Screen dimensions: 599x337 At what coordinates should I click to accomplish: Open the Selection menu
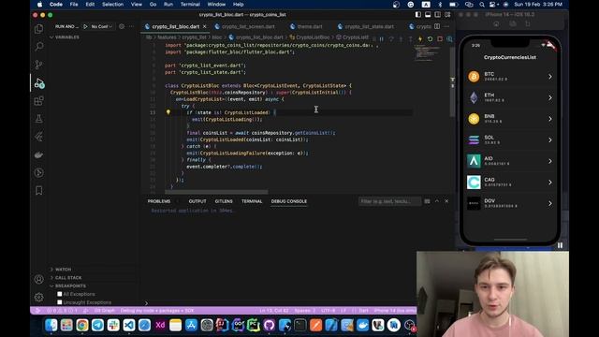coord(112,4)
